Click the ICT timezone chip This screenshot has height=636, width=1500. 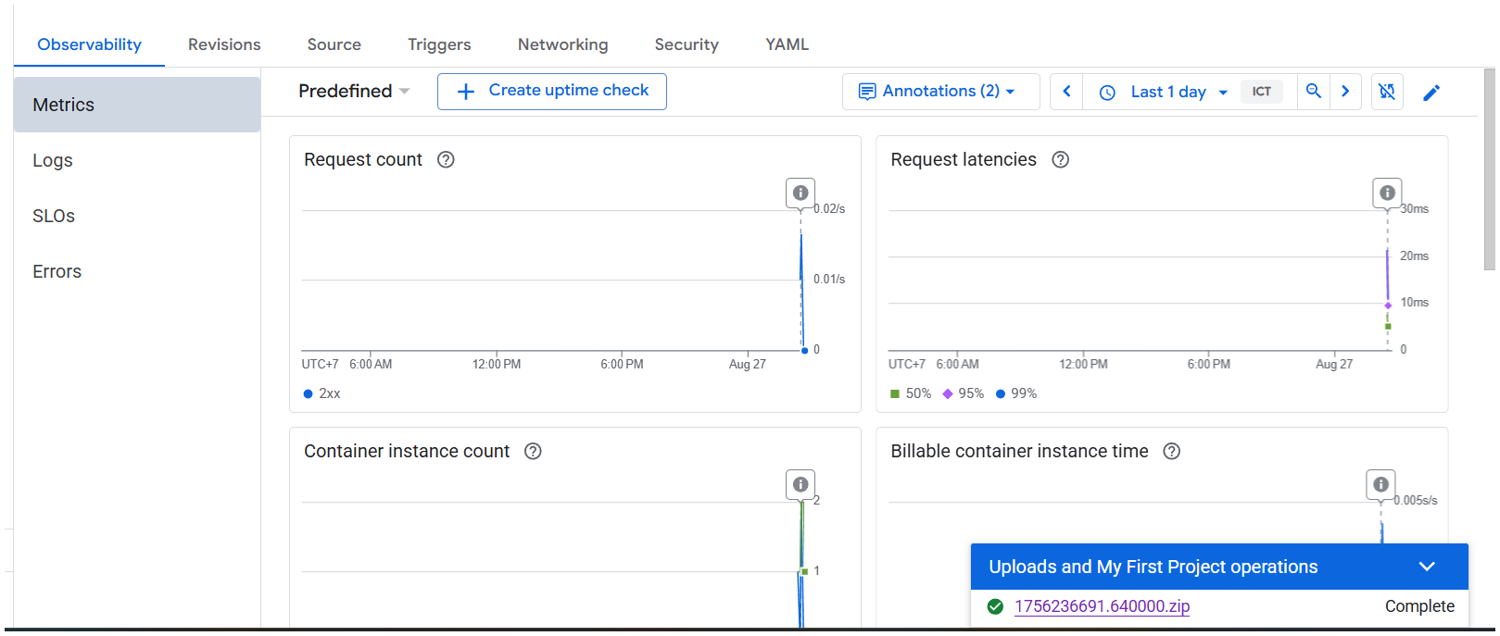coord(1261,92)
